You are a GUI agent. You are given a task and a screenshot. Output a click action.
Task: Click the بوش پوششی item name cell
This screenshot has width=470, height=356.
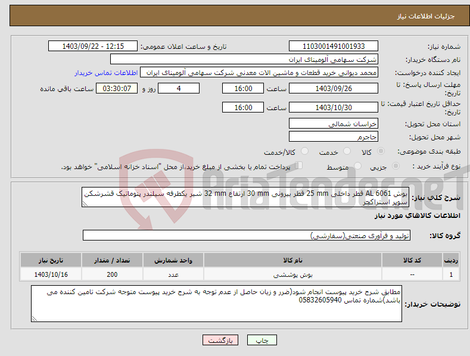292,274
